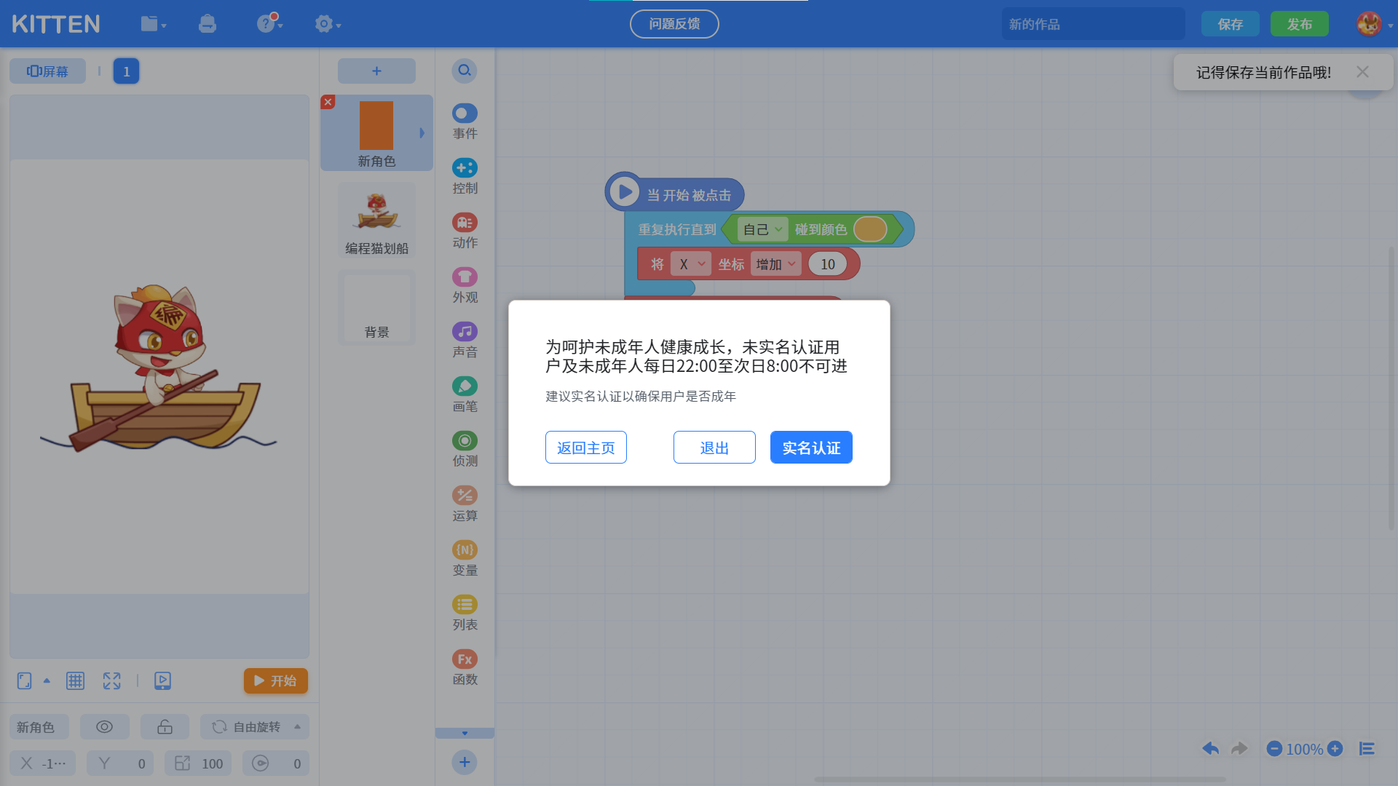Edit the X coordinate field
The width and height of the screenshot is (1398, 786).
43,763
